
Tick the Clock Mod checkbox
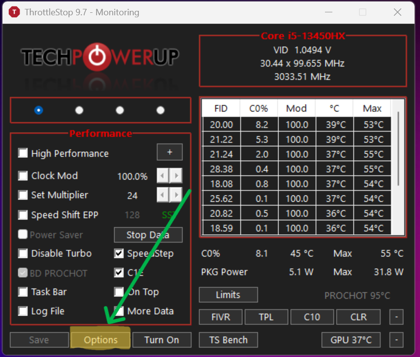23,176
